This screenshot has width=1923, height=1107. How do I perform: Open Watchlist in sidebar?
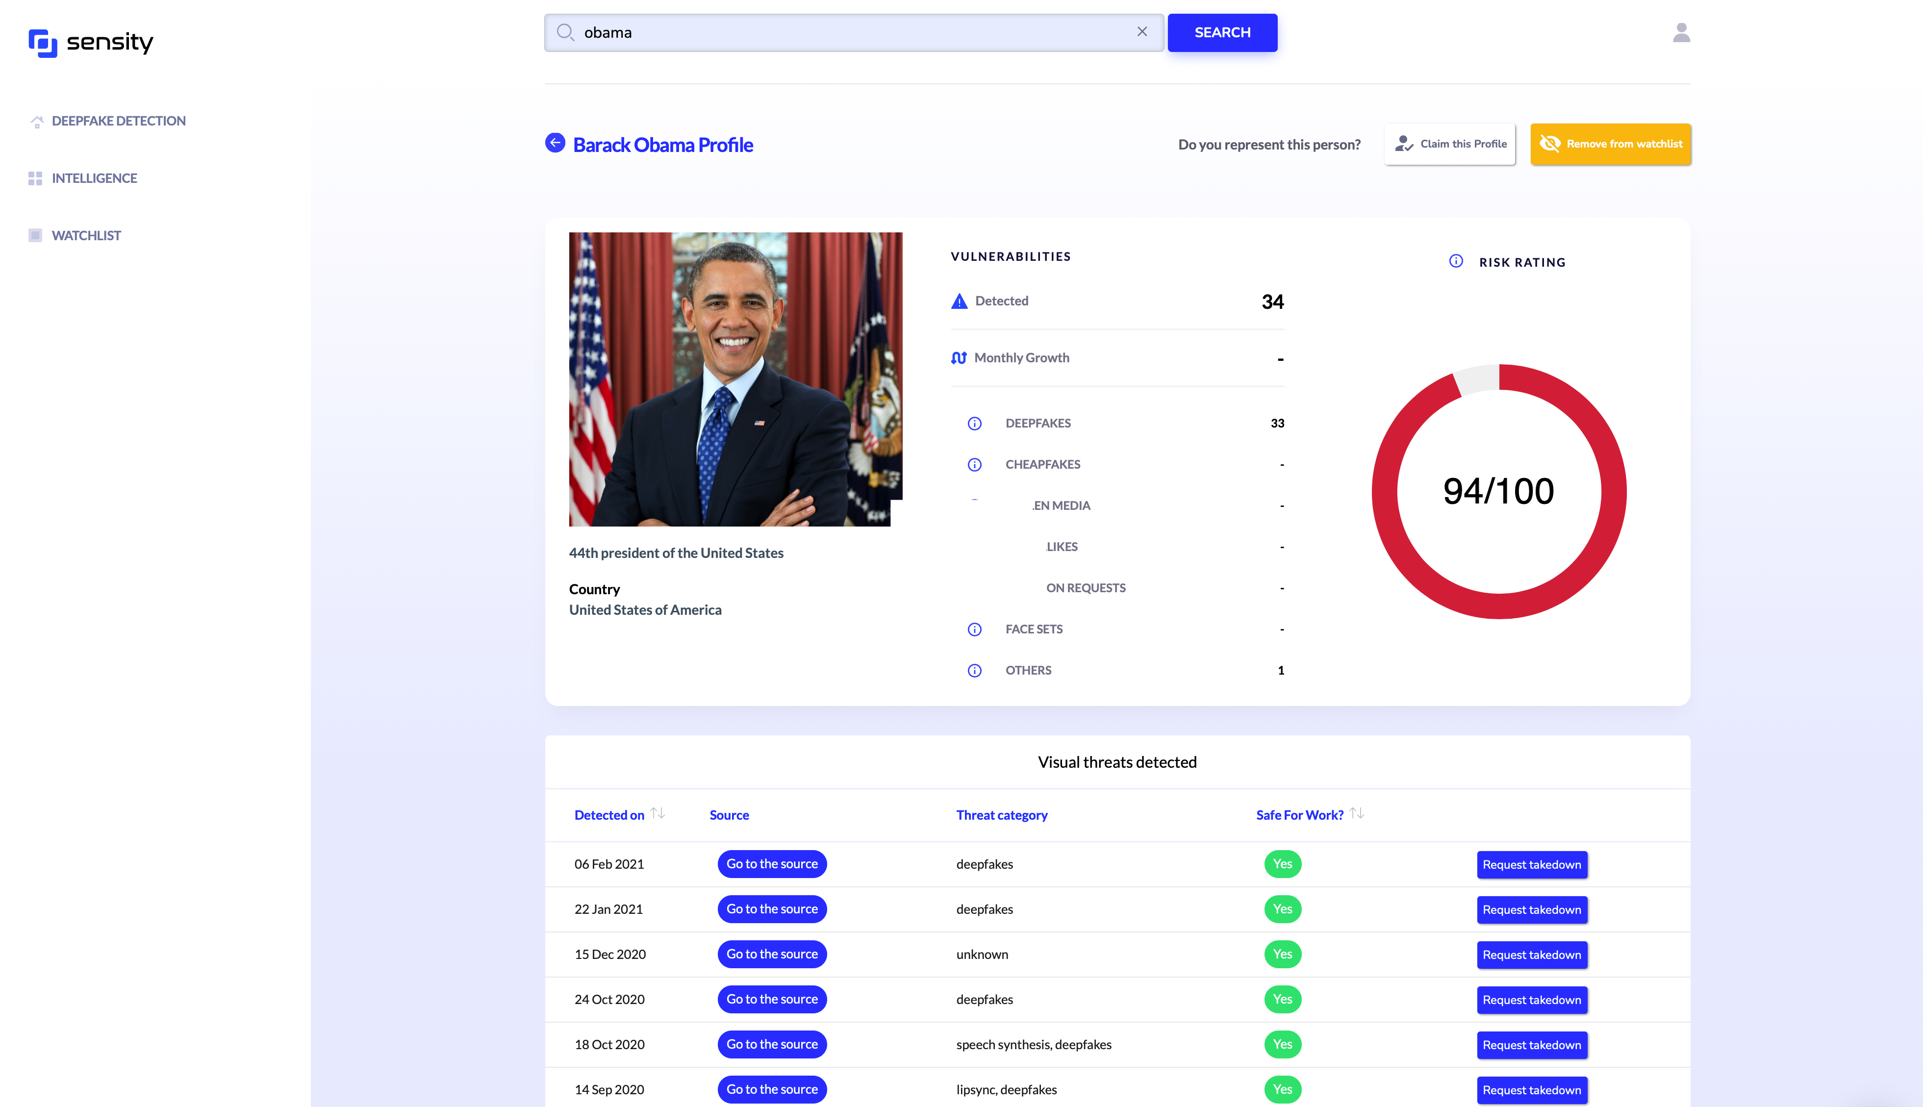coord(86,236)
